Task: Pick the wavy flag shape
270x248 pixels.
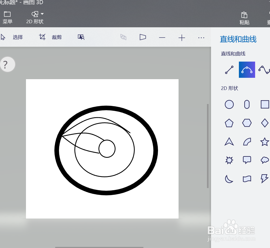Action: [247, 179]
